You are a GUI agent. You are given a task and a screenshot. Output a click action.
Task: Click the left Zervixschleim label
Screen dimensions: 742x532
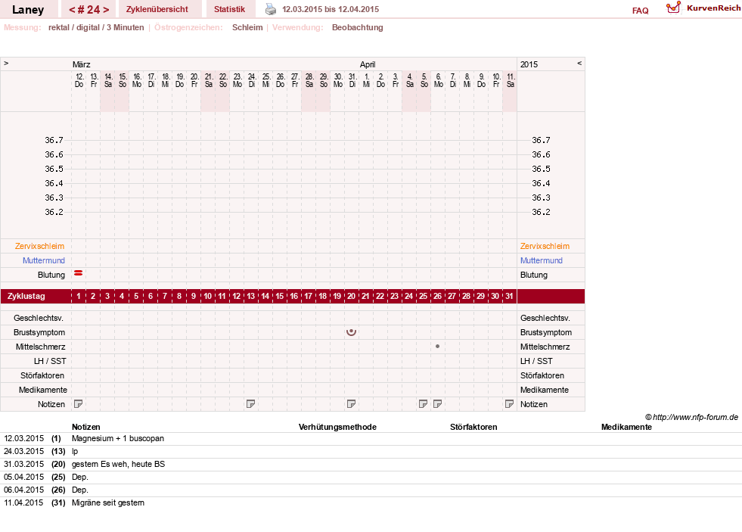point(40,246)
